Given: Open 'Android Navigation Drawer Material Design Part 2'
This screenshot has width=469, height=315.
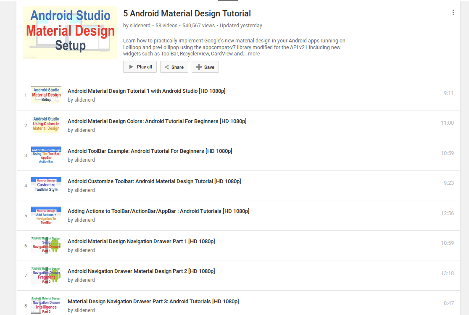Looking at the screenshot, I should click(141, 271).
